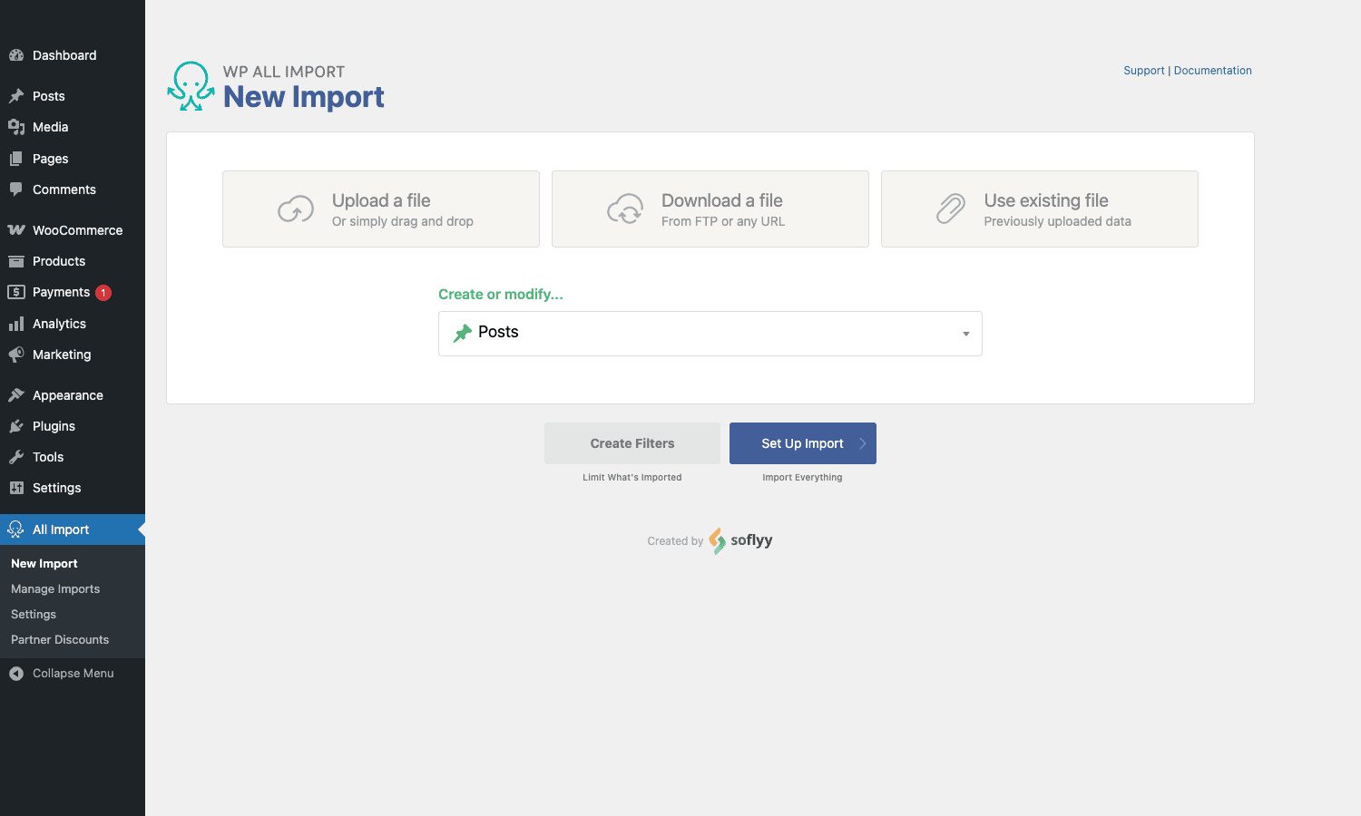
Task: Click the Plugins plug icon
Action: point(16,426)
